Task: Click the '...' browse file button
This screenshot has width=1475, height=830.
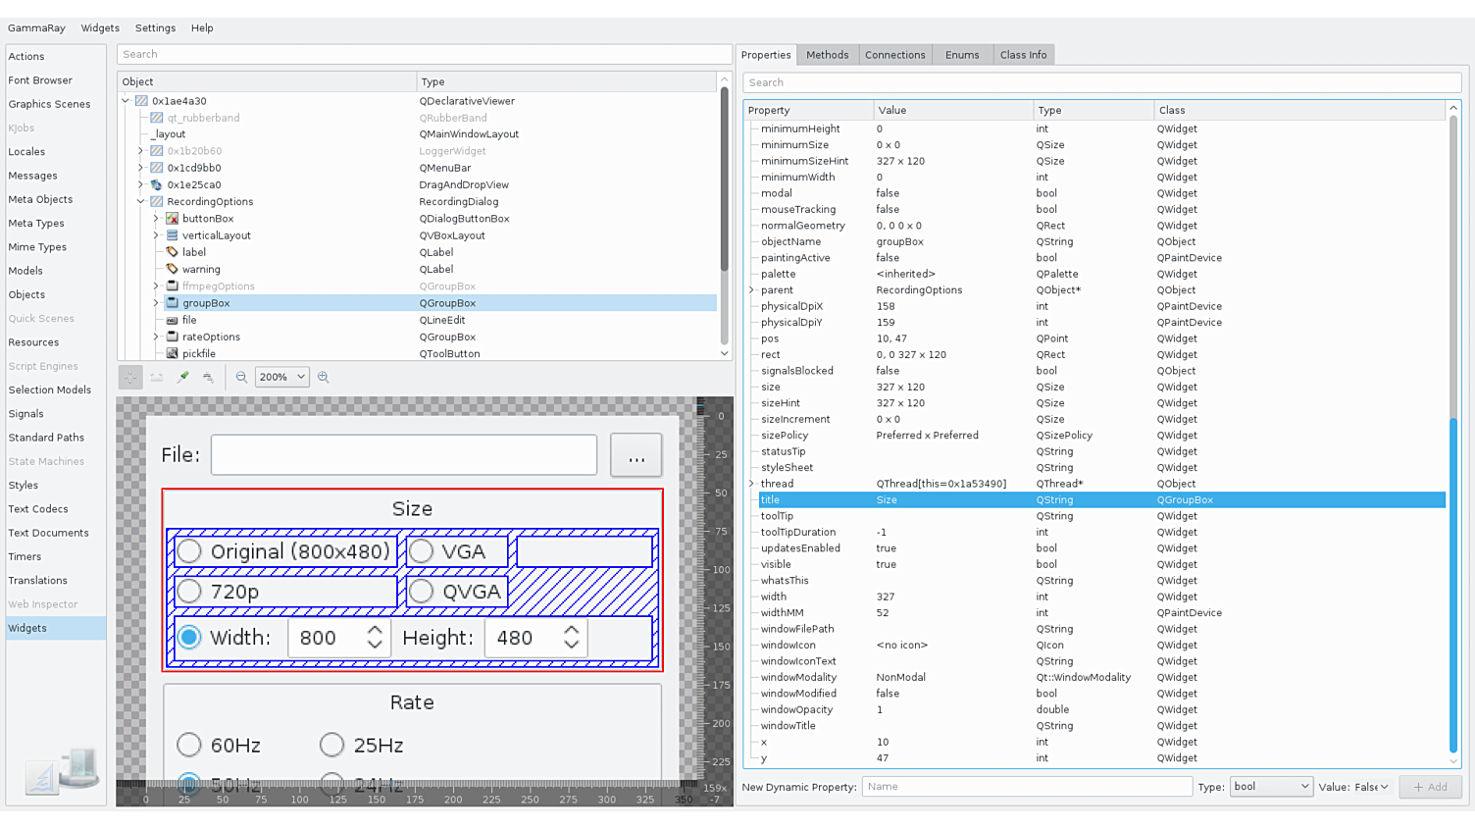Action: click(636, 455)
